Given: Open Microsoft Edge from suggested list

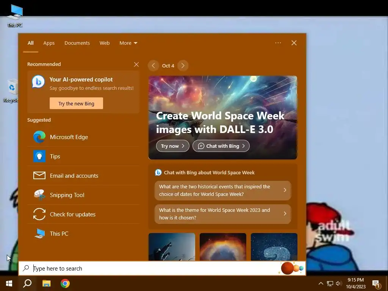Looking at the screenshot, I should (x=83, y=137).
